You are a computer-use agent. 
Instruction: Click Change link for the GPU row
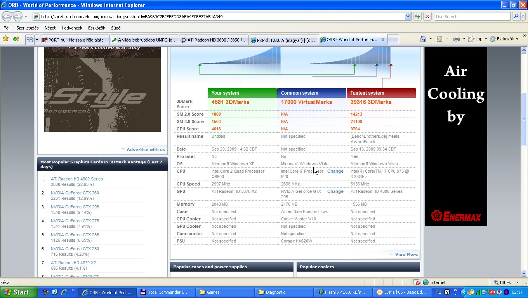point(335,191)
